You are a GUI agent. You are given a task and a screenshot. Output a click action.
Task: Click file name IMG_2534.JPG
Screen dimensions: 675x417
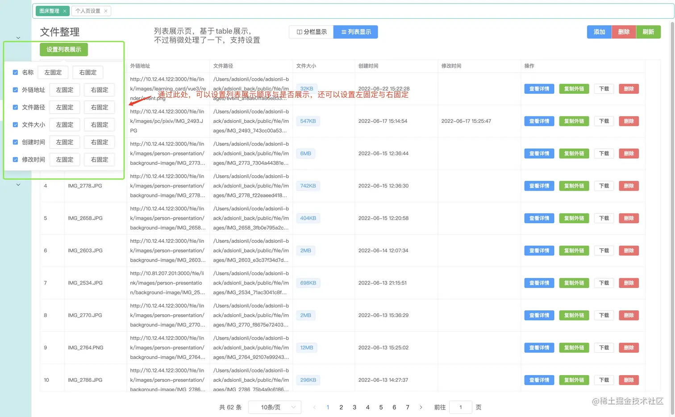click(x=85, y=283)
